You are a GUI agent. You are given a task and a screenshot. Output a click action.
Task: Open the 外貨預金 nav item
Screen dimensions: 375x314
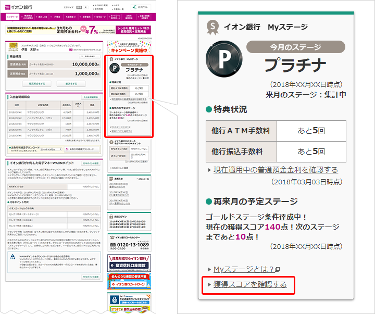tap(71, 17)
